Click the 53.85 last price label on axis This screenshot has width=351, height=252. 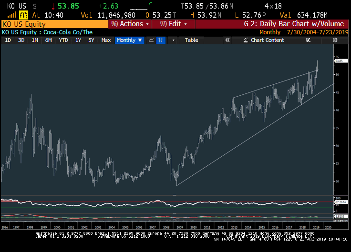341,61
